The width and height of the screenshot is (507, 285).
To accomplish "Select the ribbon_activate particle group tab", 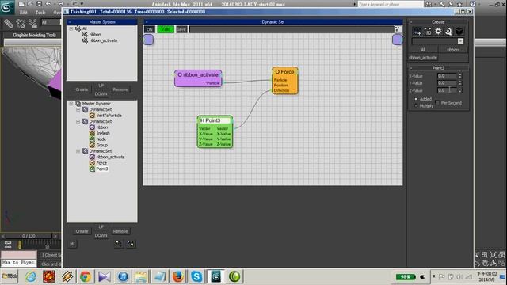I will (x=423, y=58).
